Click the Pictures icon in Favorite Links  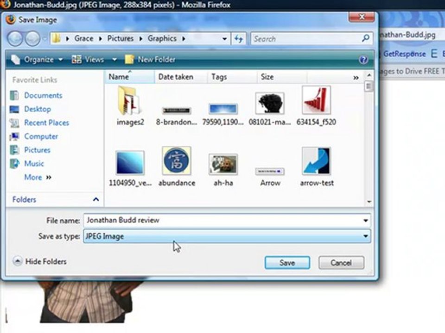14,150
